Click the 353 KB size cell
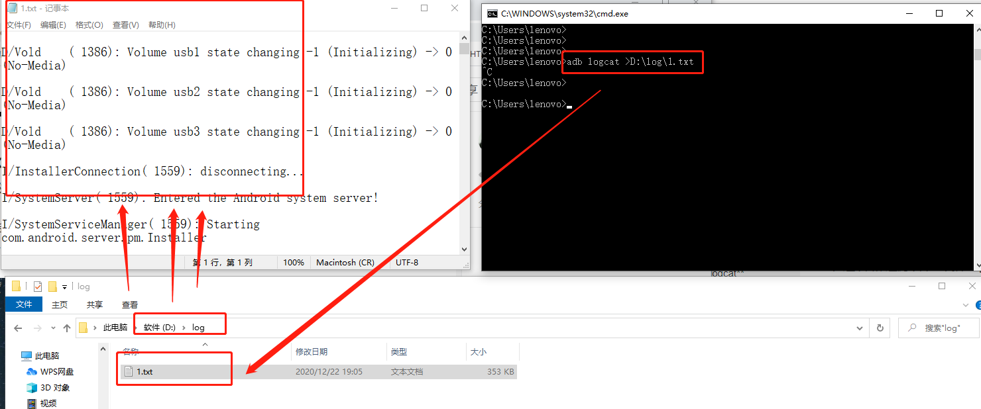Screen dimensions: 981x409 (500, 372)
